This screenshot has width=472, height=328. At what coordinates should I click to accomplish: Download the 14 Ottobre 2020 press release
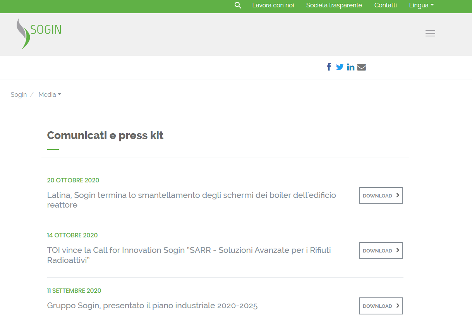(x=381, y=251)
